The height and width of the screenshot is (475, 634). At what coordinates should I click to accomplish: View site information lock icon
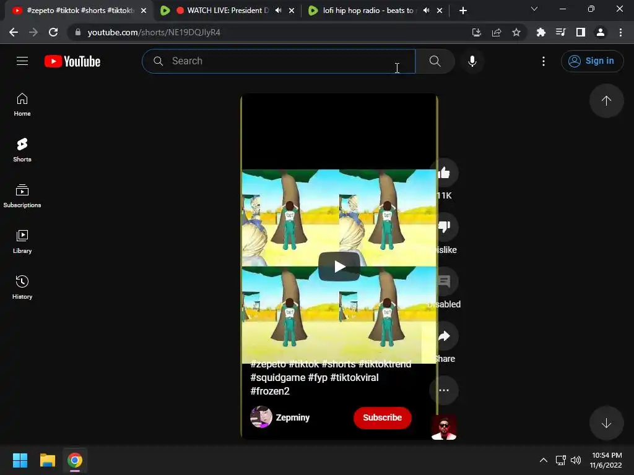pyautogui.click(x=78, y=32)
